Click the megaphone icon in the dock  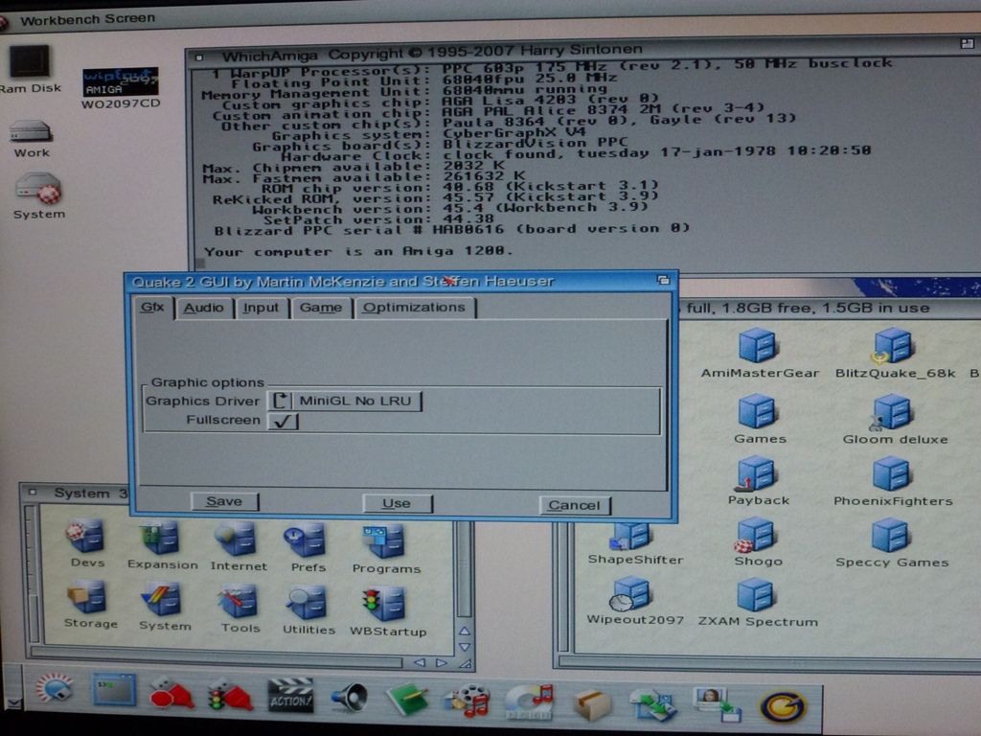(x=349, y=699)
